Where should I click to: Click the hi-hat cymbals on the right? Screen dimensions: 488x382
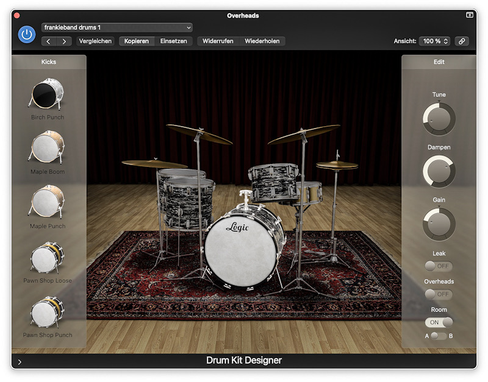pos(337,165)
